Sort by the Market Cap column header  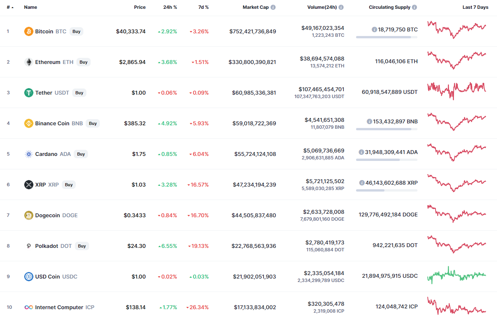click(x=256, y=7)
